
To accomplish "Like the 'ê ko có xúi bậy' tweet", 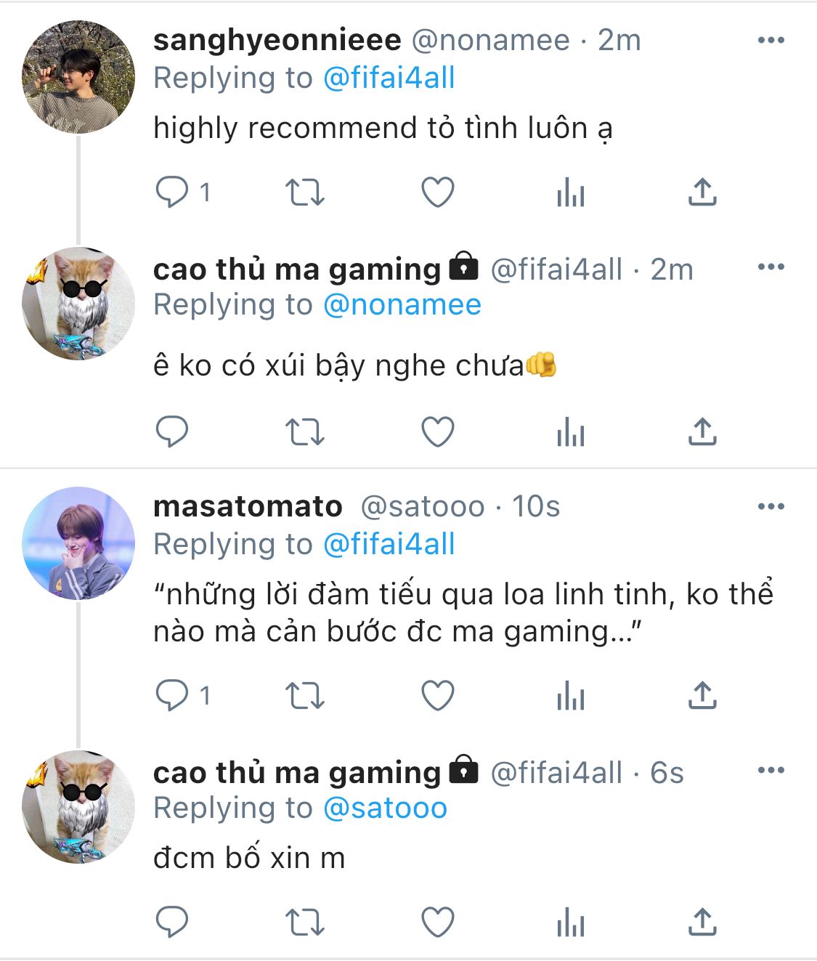I will 438,431.
